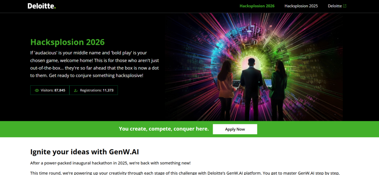This screenshot has height=175, width=379.
Task: Click the Deloitte logo in the header
Action: tap(41, 6)
